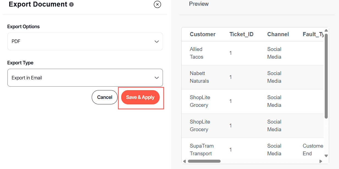Expand the Export Type dropdown
Image resolution: width=339 pixels, height=169 pixels.
pyautogui.click(x=85, y=78)
